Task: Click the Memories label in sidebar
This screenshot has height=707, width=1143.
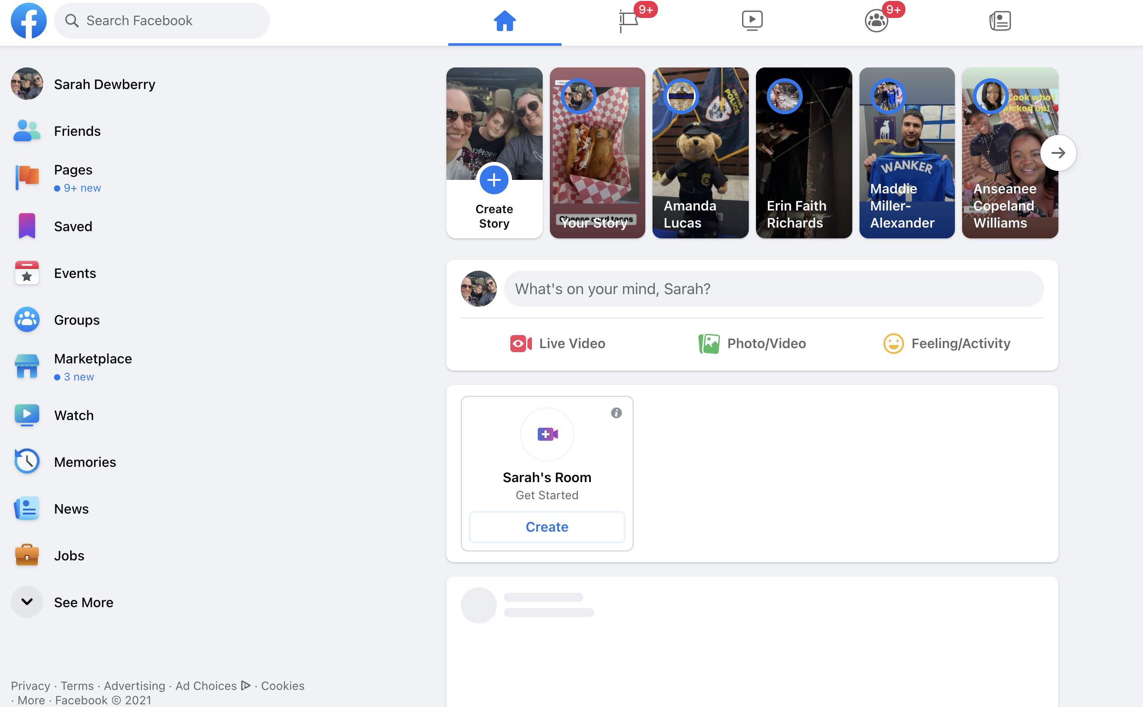Action: pyautogui.click(x=85, y=462)
